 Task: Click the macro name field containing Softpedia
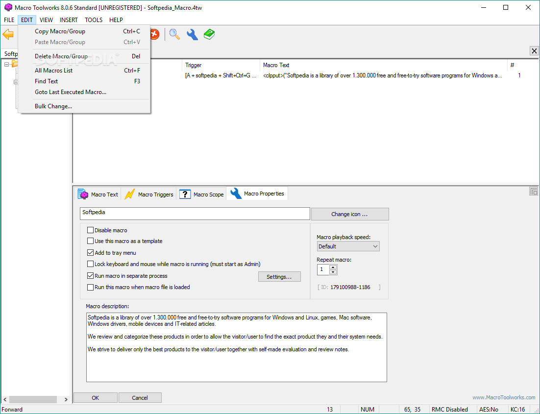[195, 213]
